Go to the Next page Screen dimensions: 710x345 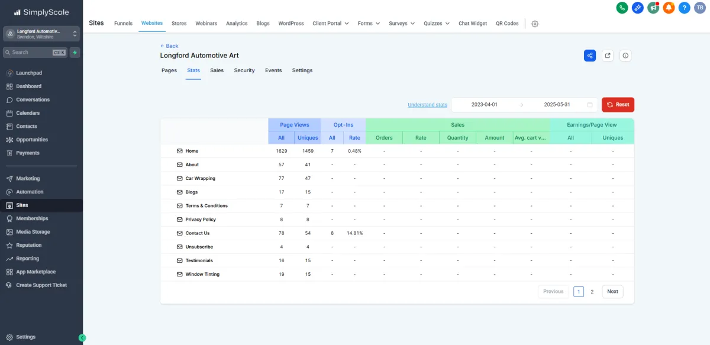tap(612, 291)
